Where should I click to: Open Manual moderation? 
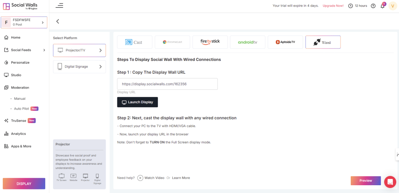(x=19, y=99)
